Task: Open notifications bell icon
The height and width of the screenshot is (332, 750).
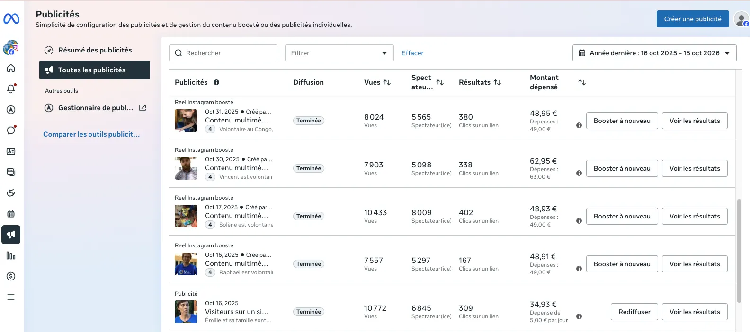Action: 11,89
